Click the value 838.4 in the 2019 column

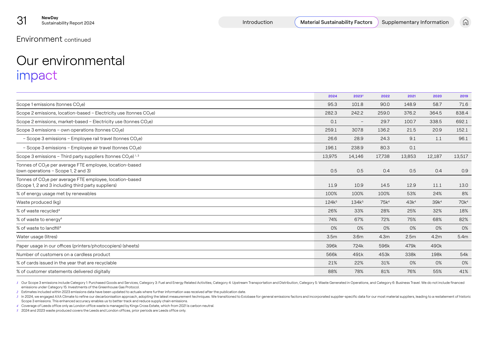pos(462,113)
